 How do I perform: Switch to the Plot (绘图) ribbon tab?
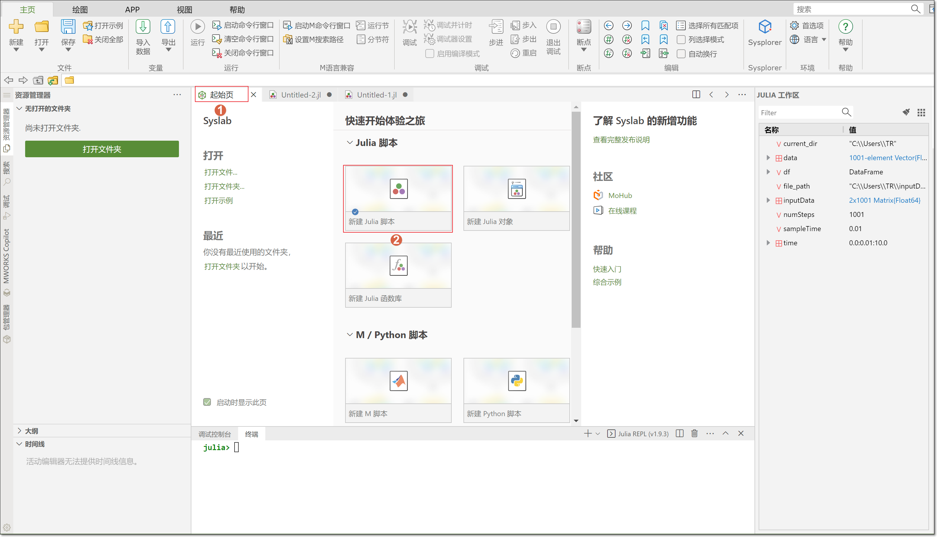[80, 9]
